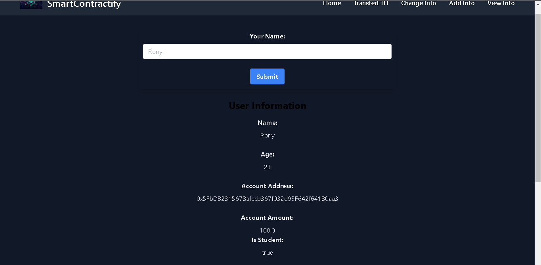
Task: Click the Submit button
Action: pos(267,76)
